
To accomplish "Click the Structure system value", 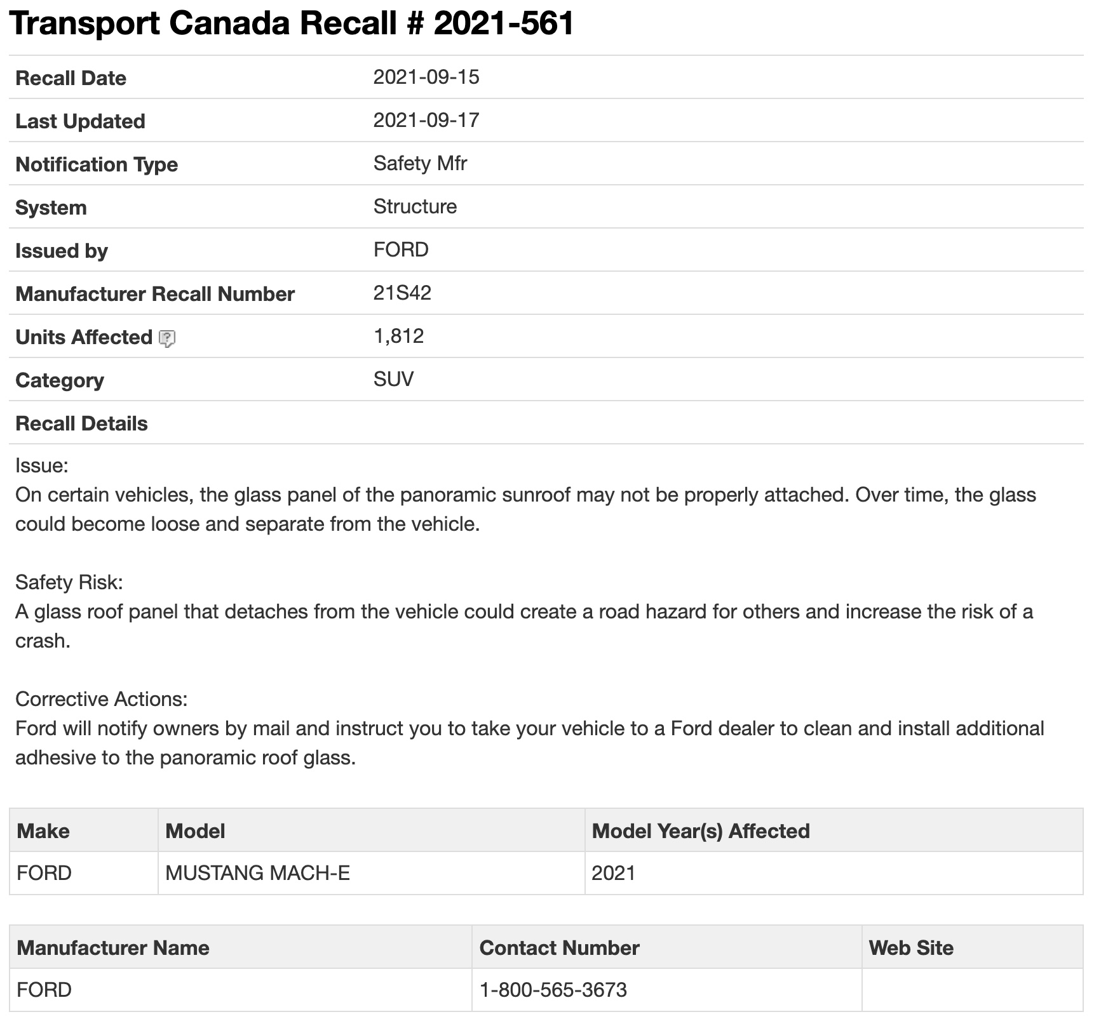I will click(x=415, y=207).
